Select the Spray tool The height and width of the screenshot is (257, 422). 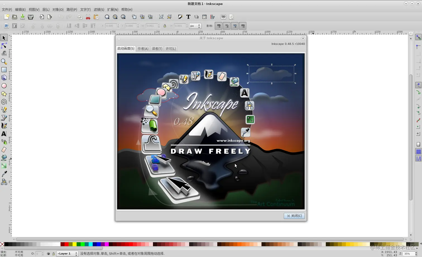4,142
